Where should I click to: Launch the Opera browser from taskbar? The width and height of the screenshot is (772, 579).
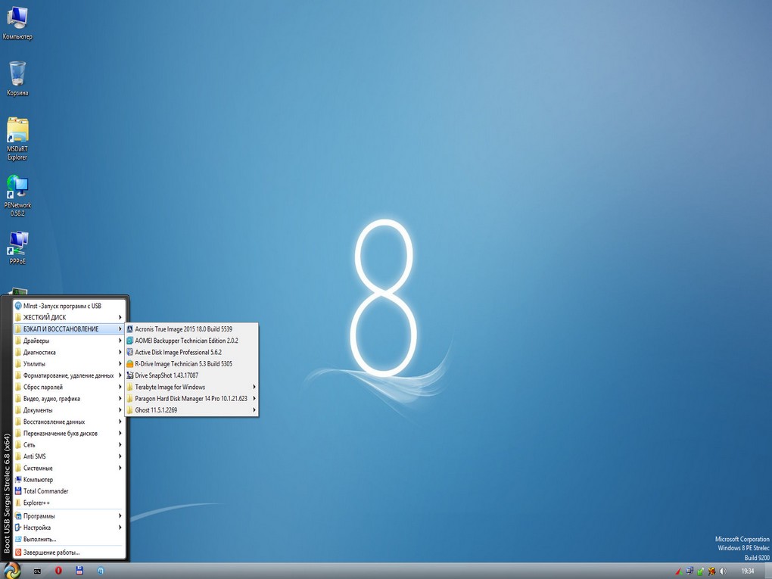click(58, 571)
